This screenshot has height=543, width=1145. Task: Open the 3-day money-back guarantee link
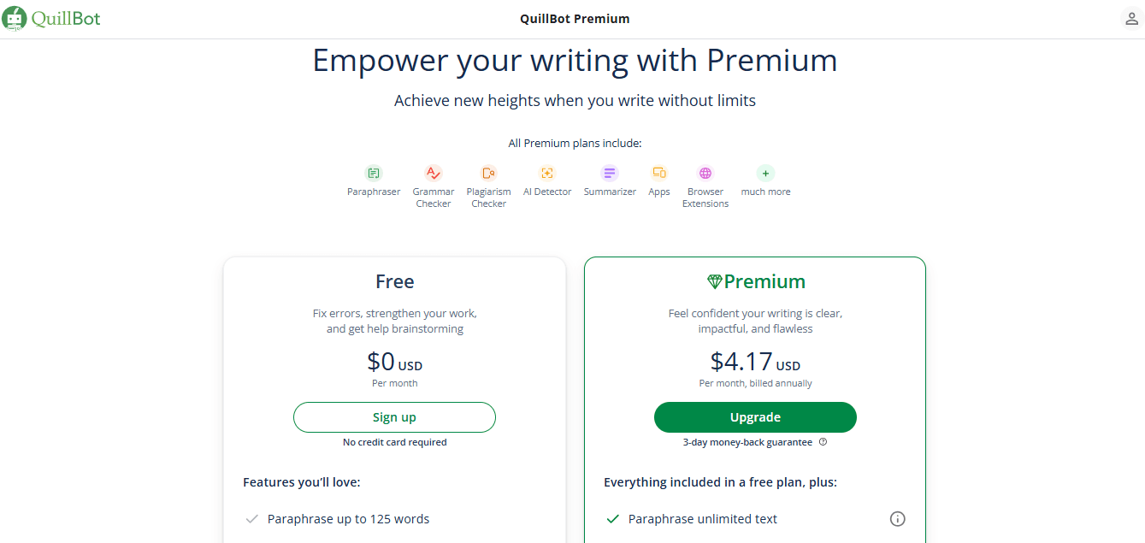(747, 442)
